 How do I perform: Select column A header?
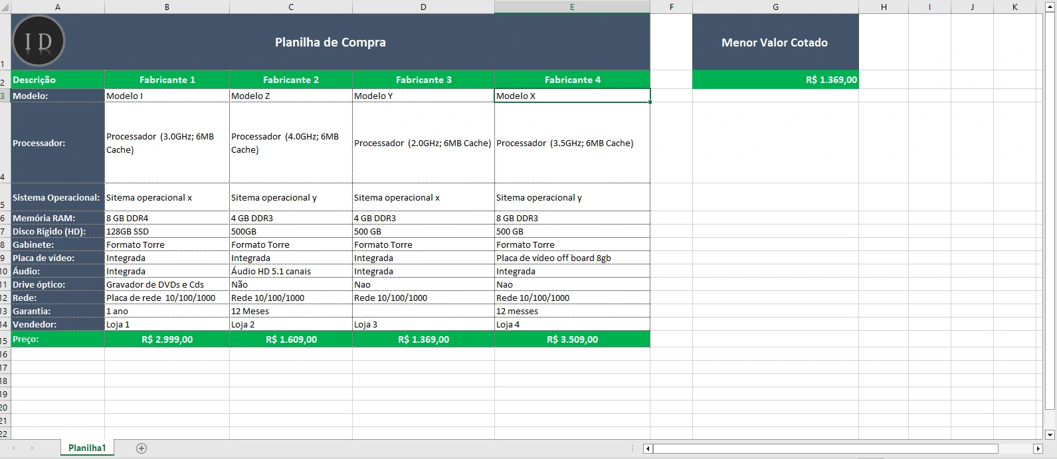point(58,7)
